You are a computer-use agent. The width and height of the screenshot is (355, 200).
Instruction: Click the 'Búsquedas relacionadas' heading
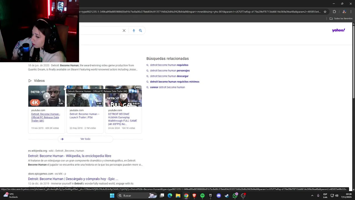168,59
